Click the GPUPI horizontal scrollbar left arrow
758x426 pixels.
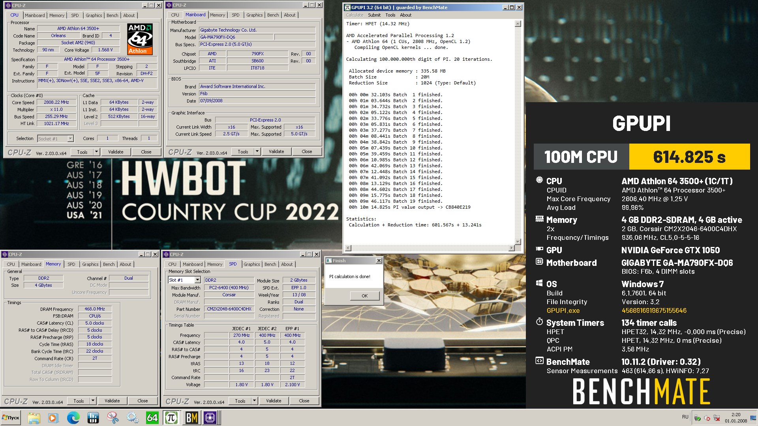348,248
